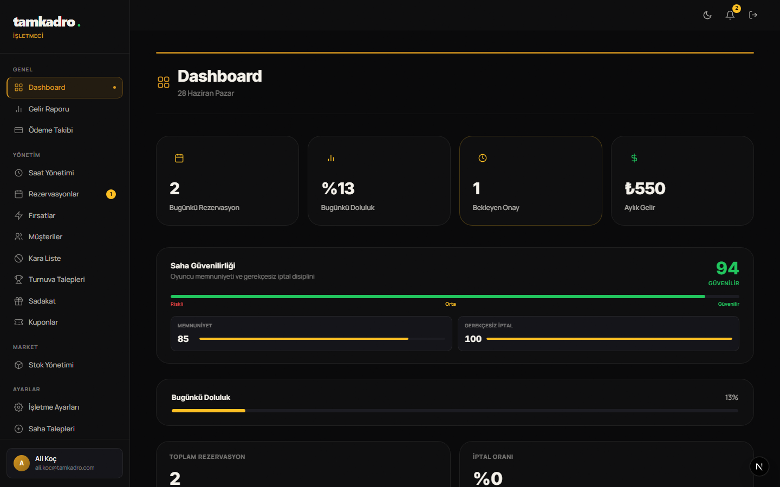
Task: Click Bekleyen Onay card
Action: [530, 181]
